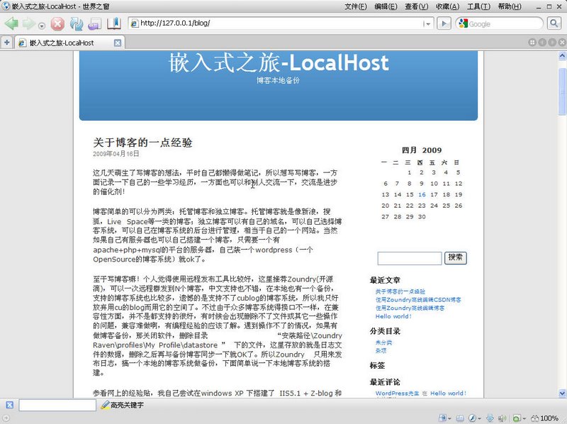
Task: Click the third tab-bar round icon on right
Action: [552, 43]
